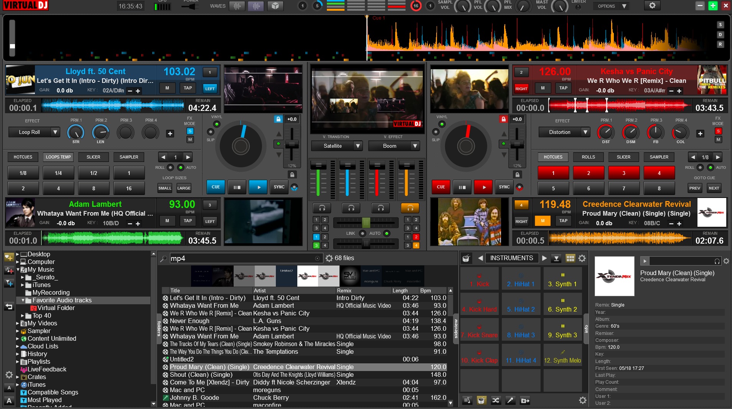This screenshot has height=409, width=732.
Task: Select the left deck SAMPLER tab
Action: tap(129, 157)
